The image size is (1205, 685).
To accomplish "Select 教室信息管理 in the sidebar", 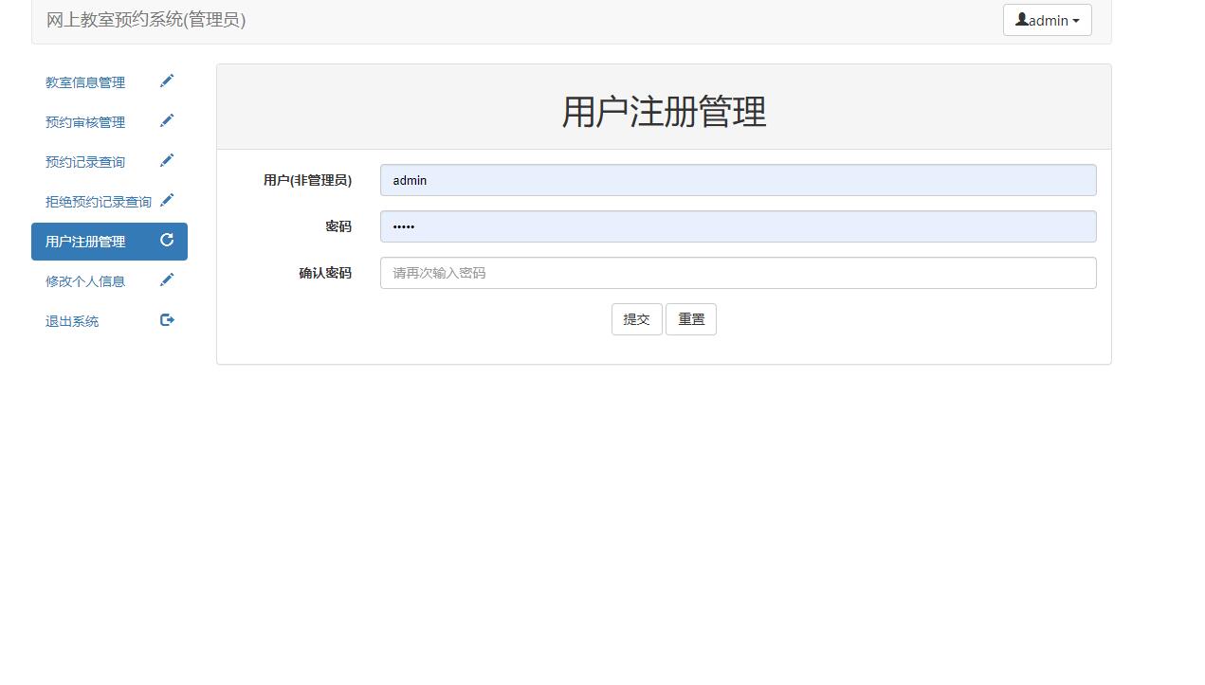I will point(83,82).
